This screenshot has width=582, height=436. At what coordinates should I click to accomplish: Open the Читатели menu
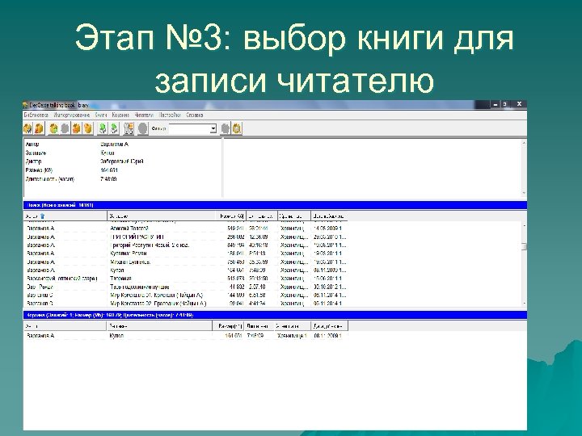point(144,115)
